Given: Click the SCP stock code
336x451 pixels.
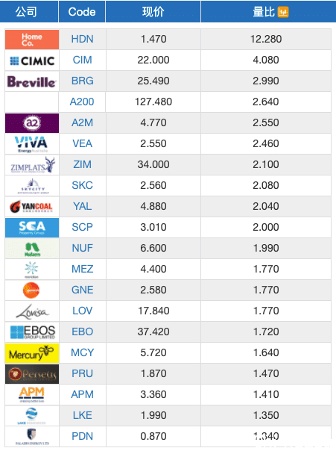Looking at the screenshot, I should click(83, 227).
